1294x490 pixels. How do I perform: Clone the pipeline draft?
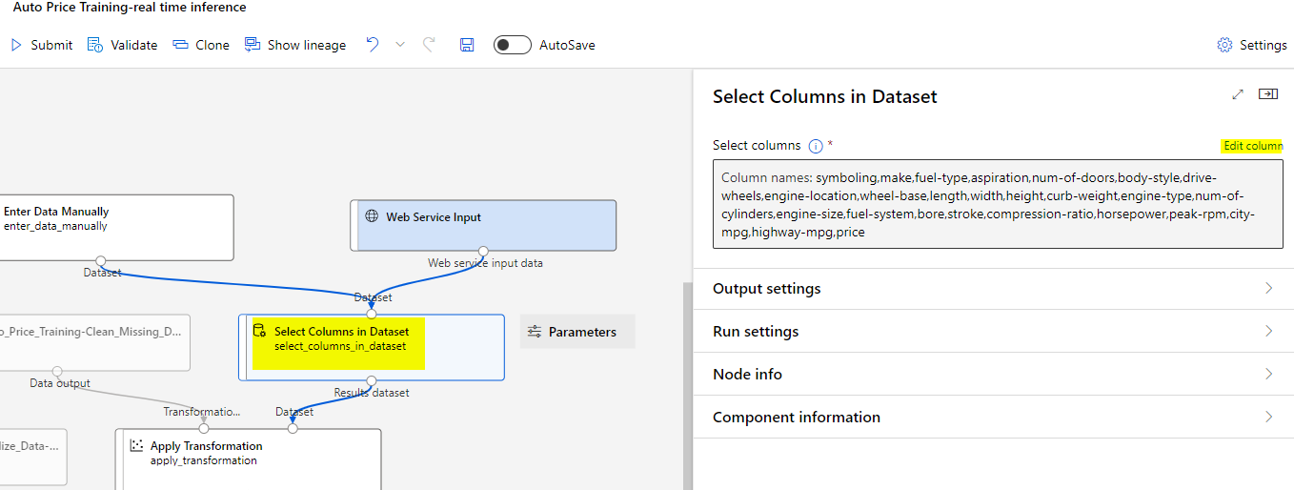[x=201, y=45]
